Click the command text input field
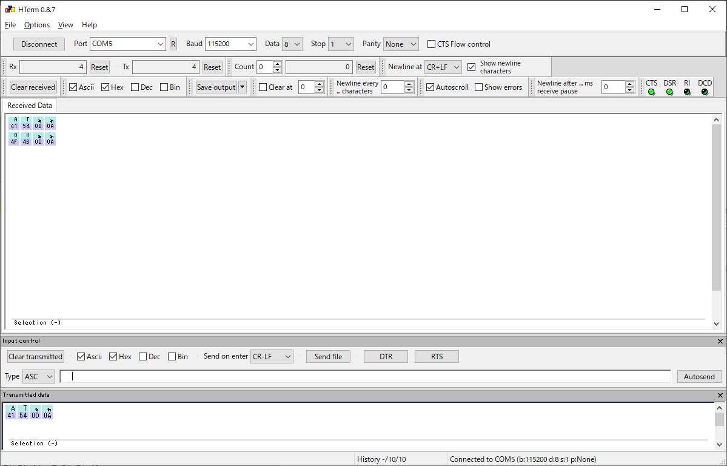The width and height of the screenshot is (727, 466). (365, 377)
